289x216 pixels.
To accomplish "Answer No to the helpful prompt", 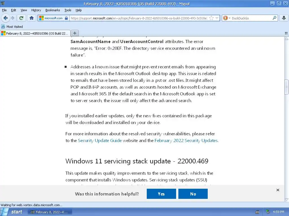I will click(x=193, y=194).
